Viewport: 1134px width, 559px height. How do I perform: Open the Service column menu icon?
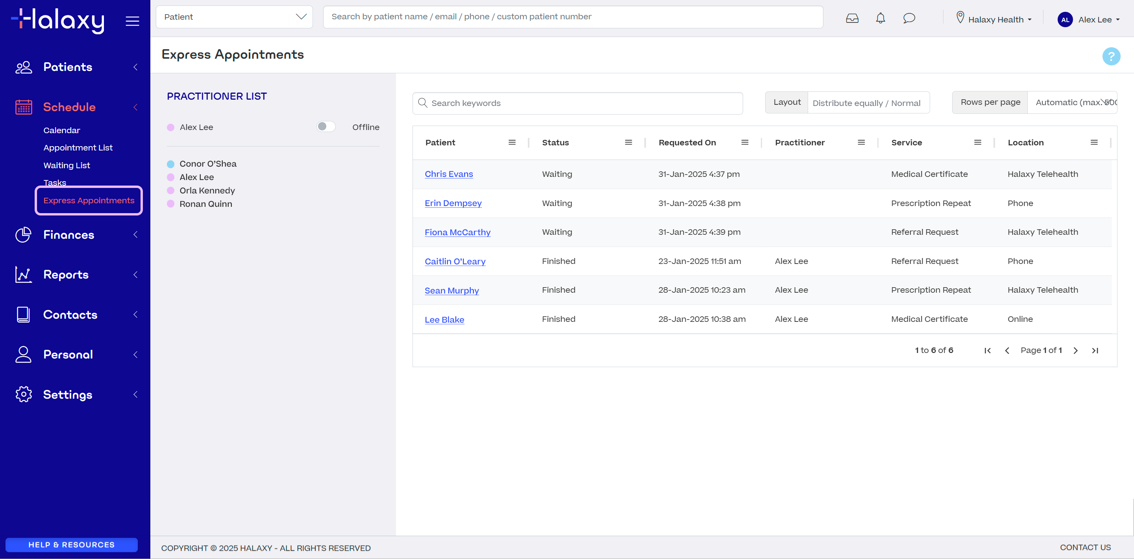(x=978, y=142)
